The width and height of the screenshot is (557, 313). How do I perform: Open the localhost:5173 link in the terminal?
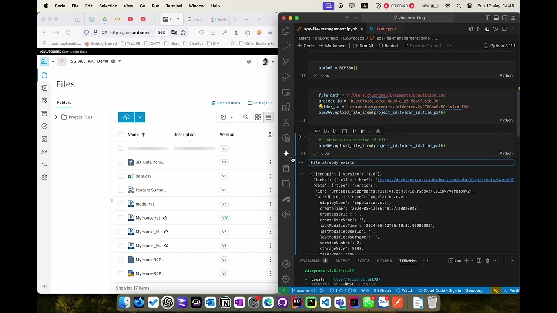(x=356, y=280)
